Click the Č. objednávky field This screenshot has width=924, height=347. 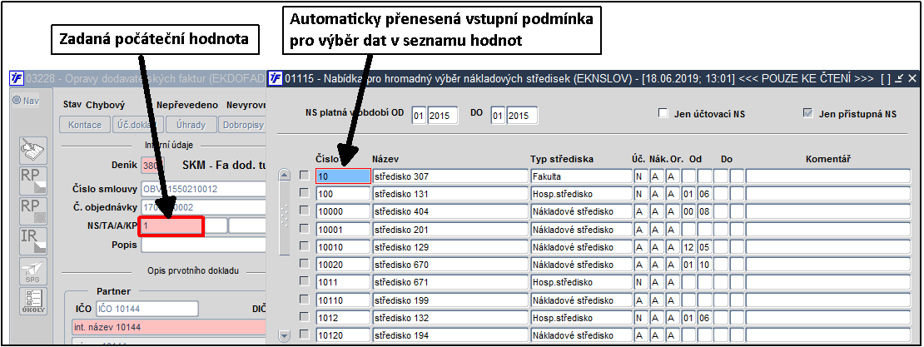point(203,207)
